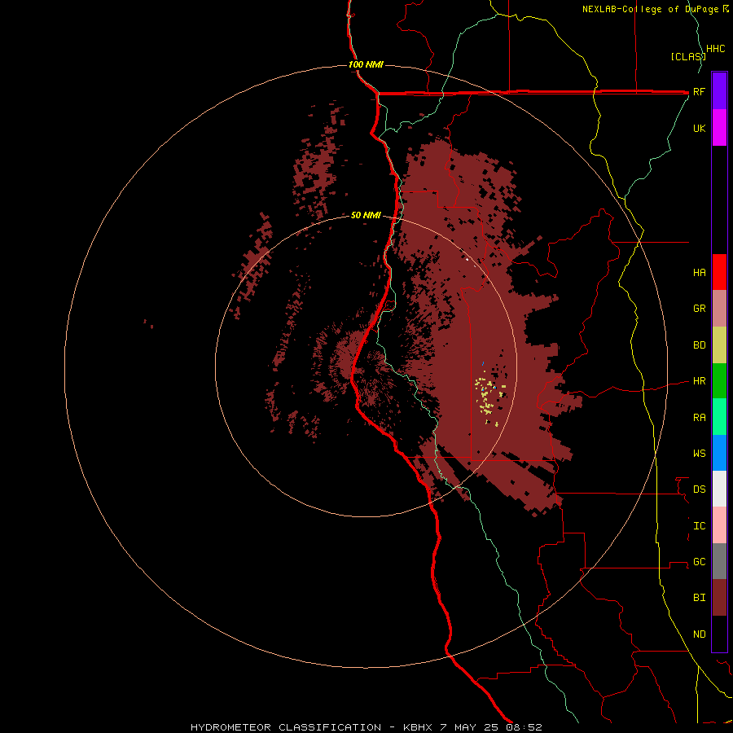Click the BD legend label
Image resolution: width=733 pixels, height=733 pixels.
[699, 345]
